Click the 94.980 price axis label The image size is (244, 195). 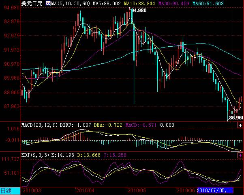[12, 8]
